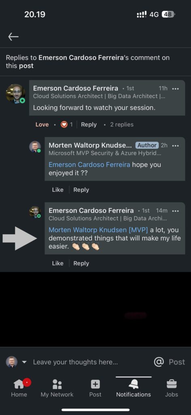Open Emerson Cardoso Ferreira's profile picture
This screenshot has width=191, height=415.
click(15, 94)
